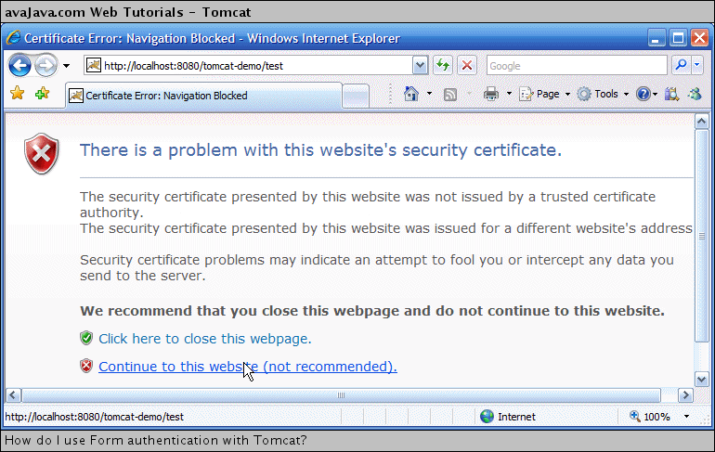
Task: Click the Home toolbar icon
Action: pos(410,94)
